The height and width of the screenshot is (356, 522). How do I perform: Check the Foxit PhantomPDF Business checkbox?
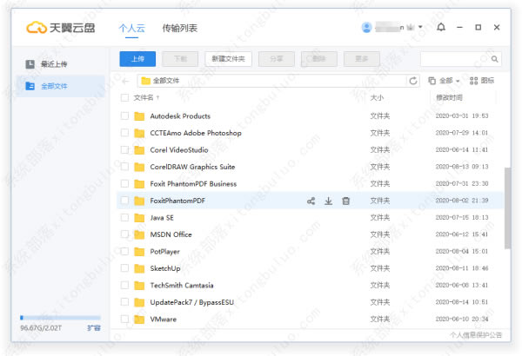pos(124,183)
